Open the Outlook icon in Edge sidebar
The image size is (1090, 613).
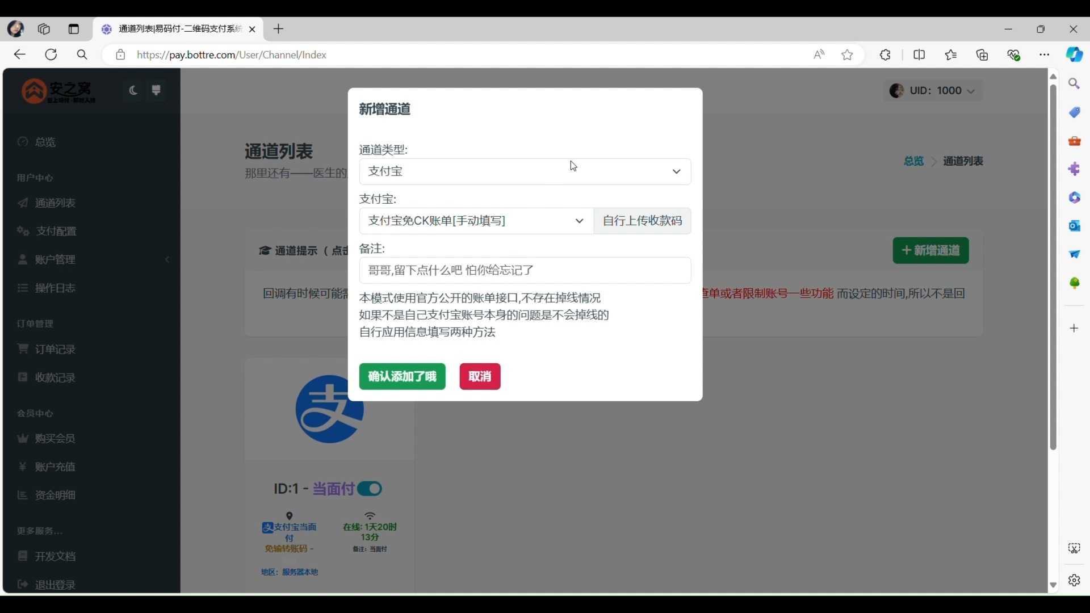[1075, 226]
